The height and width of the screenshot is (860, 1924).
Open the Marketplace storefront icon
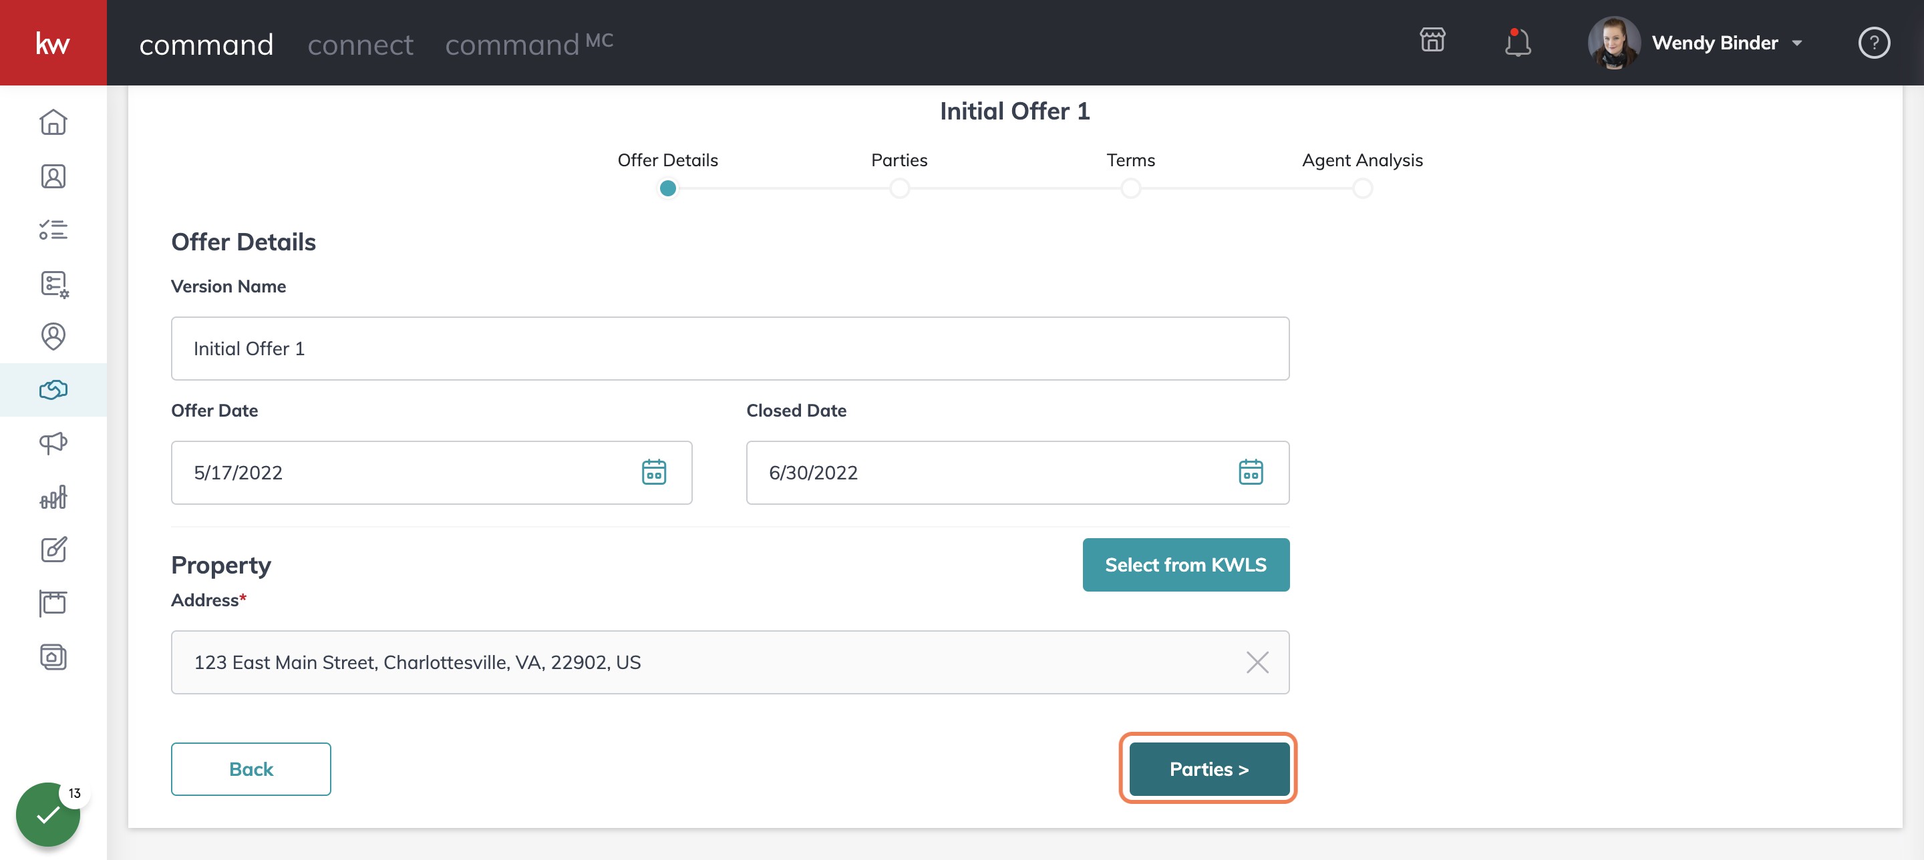tap(1432, 41)
